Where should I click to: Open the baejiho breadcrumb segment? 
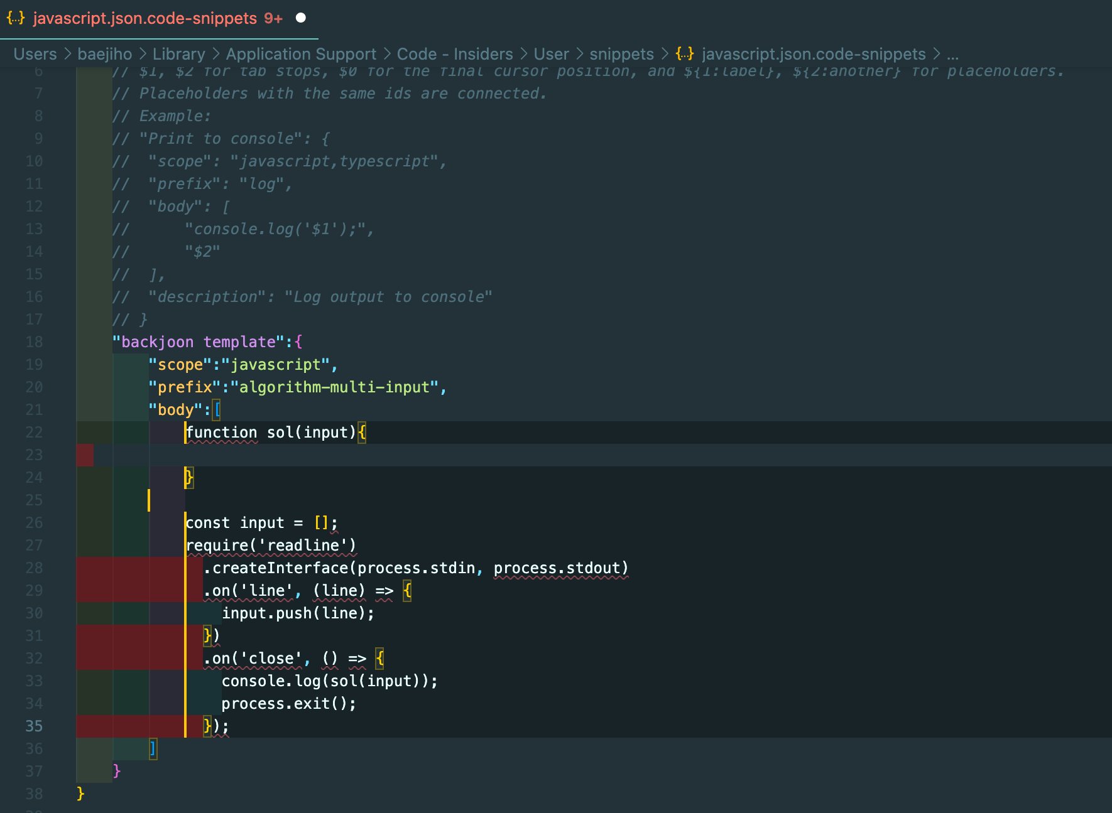(105, 55)
